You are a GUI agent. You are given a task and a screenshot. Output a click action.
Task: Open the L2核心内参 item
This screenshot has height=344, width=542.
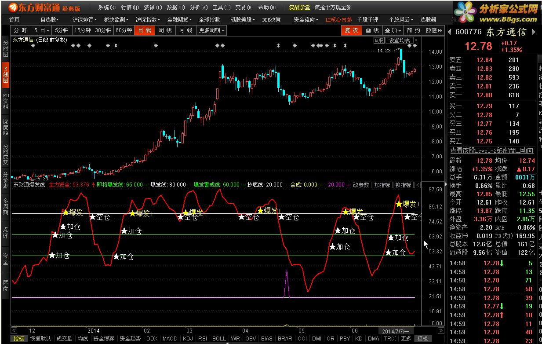click(338, 19)
